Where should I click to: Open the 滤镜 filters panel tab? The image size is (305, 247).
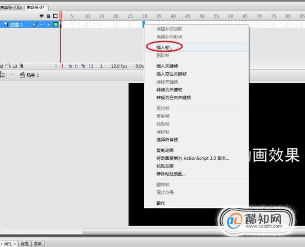[x=24, y=244]
